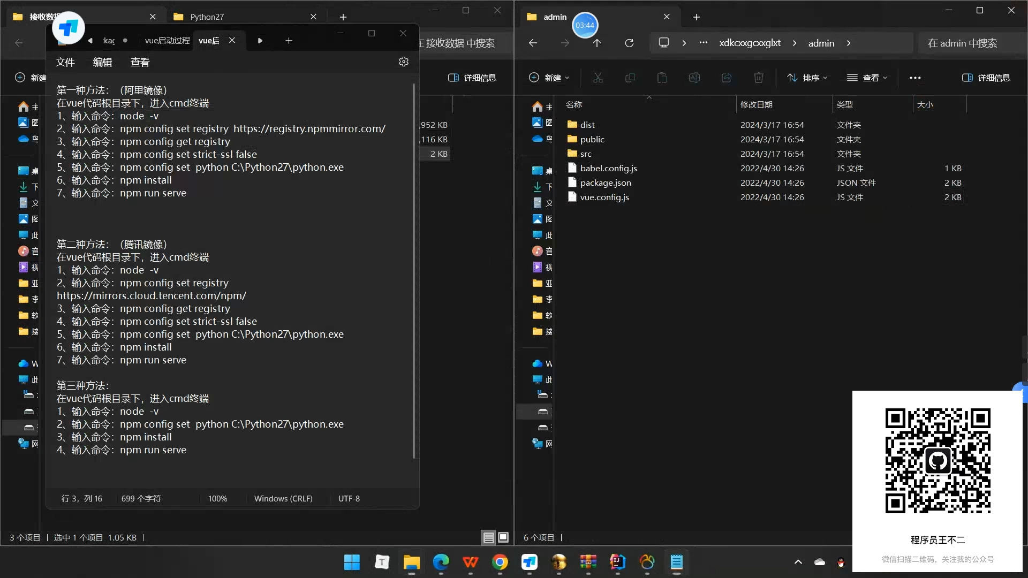Open Notepad 编辑 menu
1028x578 pixels.
[x=103, y=62]
